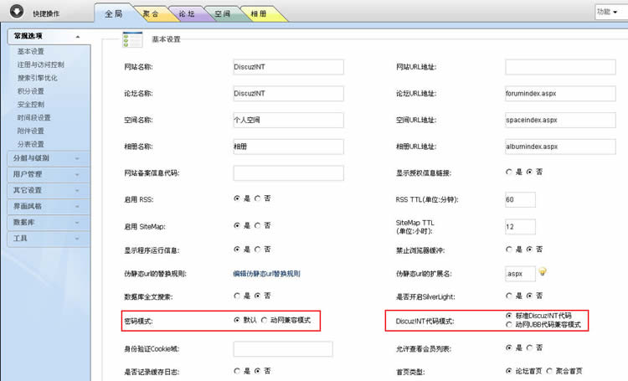The image size is (628, 381).
Task: Open the 功能 dropdown at top right
Action: (x=608, y=12)
